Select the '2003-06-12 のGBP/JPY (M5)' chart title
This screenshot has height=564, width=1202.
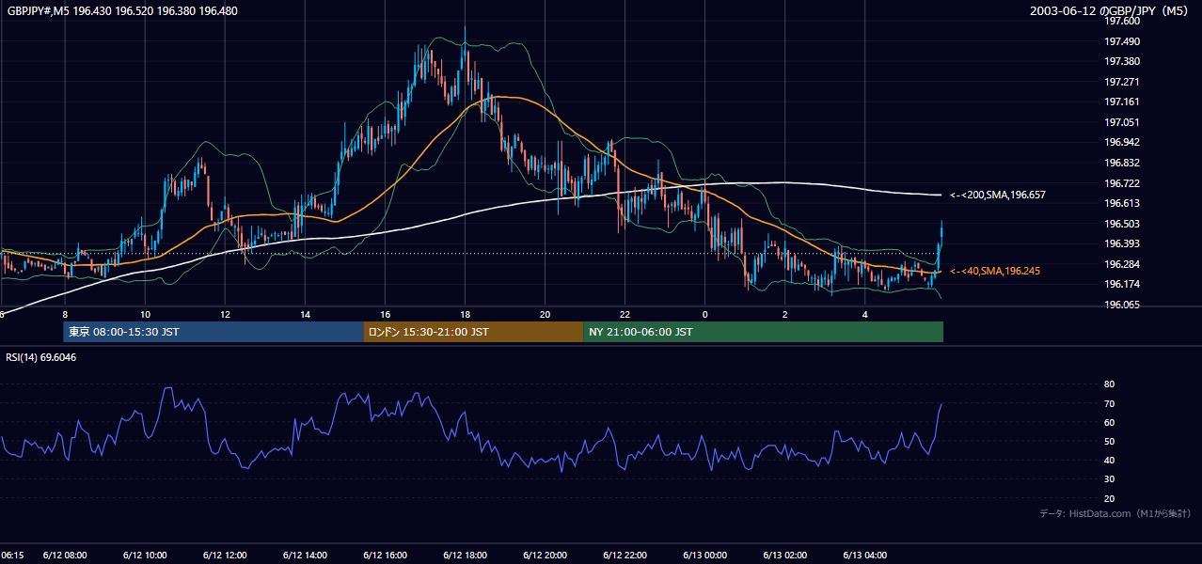1111,10
